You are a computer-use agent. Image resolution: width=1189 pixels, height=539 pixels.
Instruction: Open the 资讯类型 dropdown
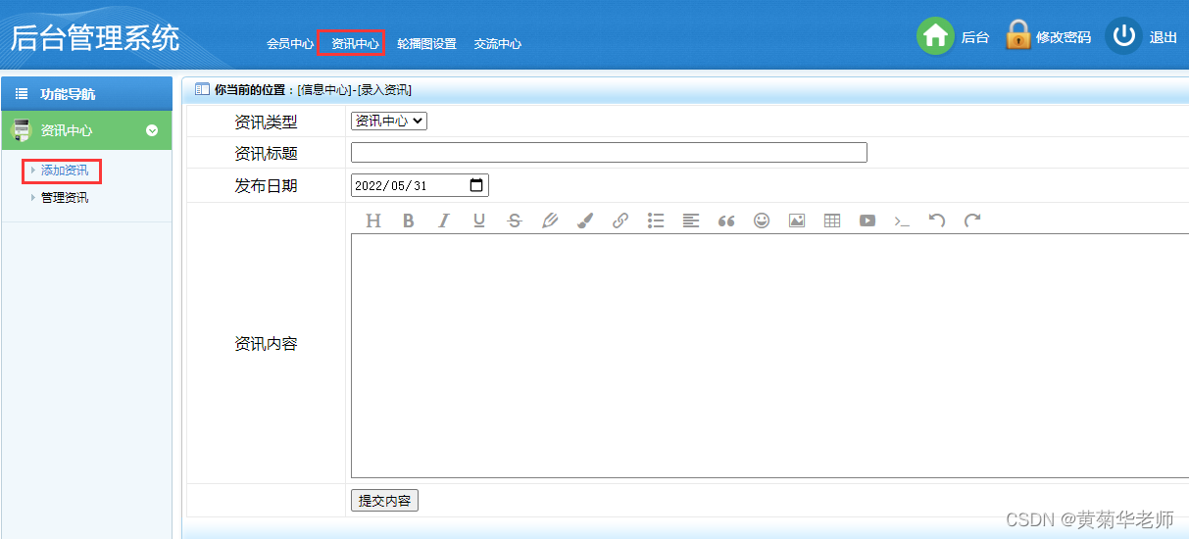coord(389,121)
